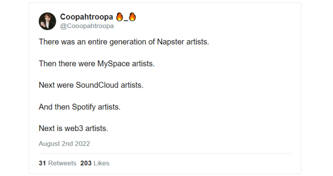Select the word SoundCloud in the tweet
Image resolution: width=333 pixels, height=176 pixels.
97,85
